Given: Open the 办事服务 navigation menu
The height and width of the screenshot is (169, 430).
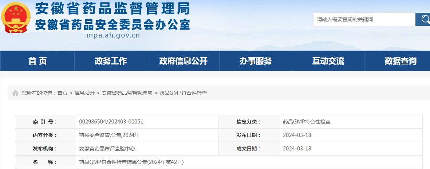Looking at the screenshot, I should point(256,61).
